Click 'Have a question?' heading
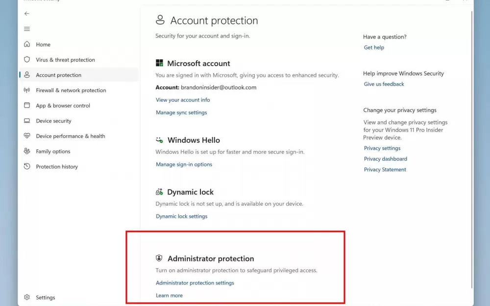490x306 pixels. pos(385,37)
